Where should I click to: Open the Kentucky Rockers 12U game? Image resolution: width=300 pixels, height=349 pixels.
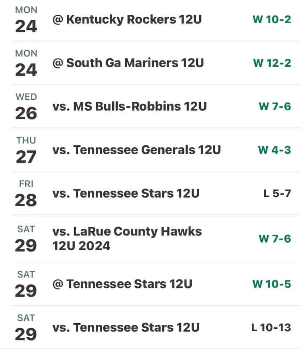[x=127, y=20]
